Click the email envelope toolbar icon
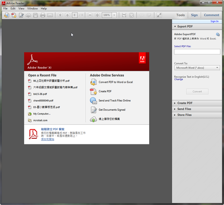224x205 pixels. [50, 15]
